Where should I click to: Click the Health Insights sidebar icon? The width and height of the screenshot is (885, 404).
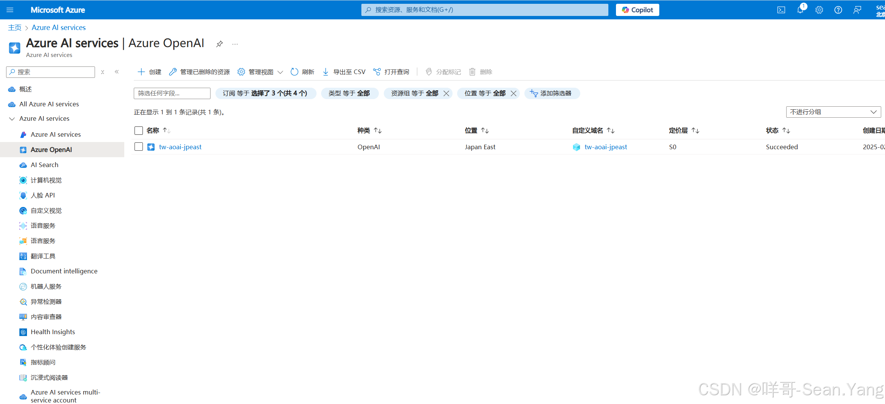tap(23, 332)
